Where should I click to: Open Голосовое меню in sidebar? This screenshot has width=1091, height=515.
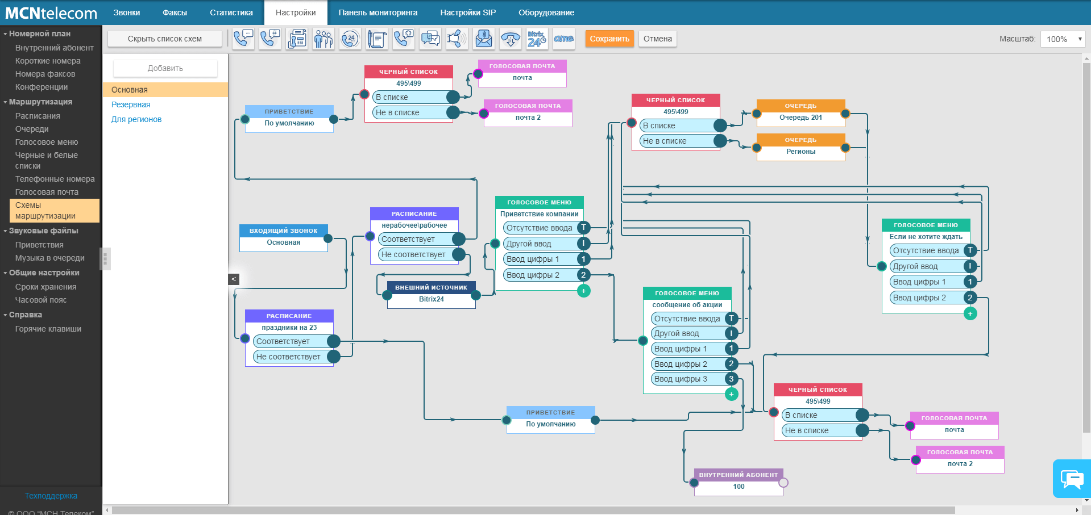pyautogui.click(x=47, y=142)
